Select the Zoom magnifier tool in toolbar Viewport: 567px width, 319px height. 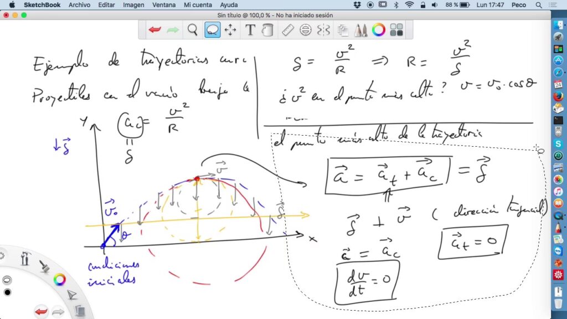(x=192, y=30)
